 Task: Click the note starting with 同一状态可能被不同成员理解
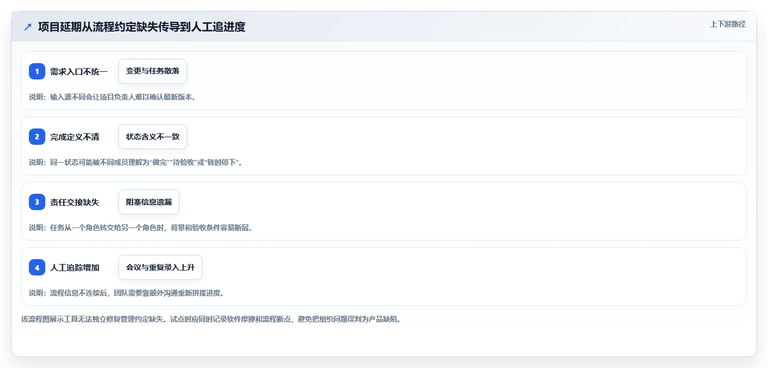click(x=135, y=162)
